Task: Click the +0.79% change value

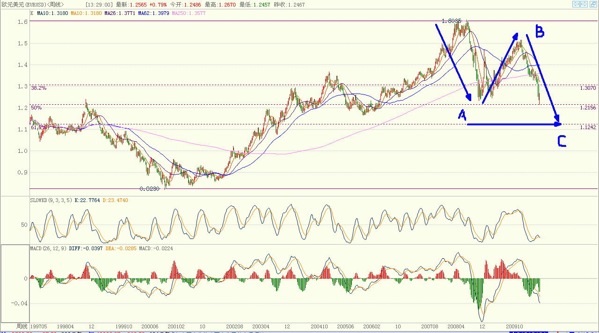Action: (159, 4)
